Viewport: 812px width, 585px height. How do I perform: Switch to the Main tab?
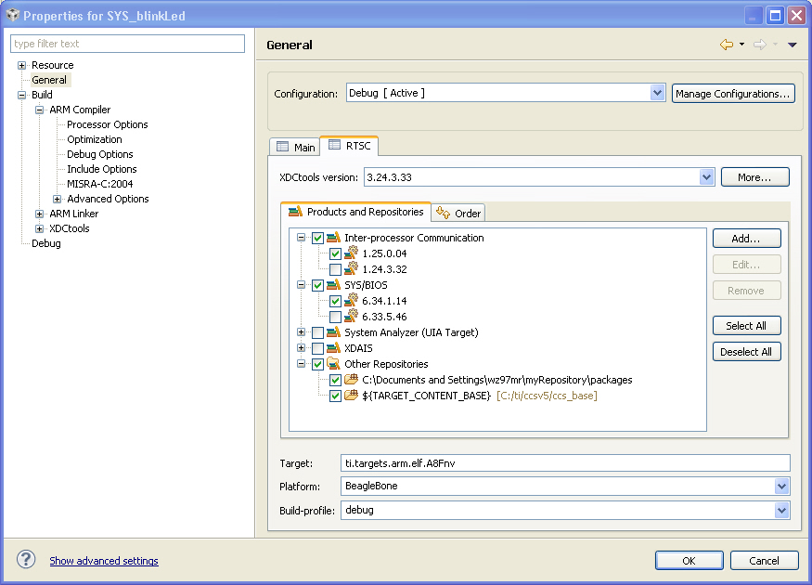point(296,147)
